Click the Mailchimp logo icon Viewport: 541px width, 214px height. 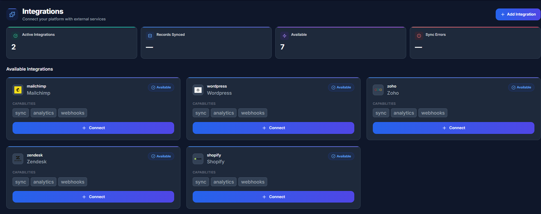[x=18, y=90]
